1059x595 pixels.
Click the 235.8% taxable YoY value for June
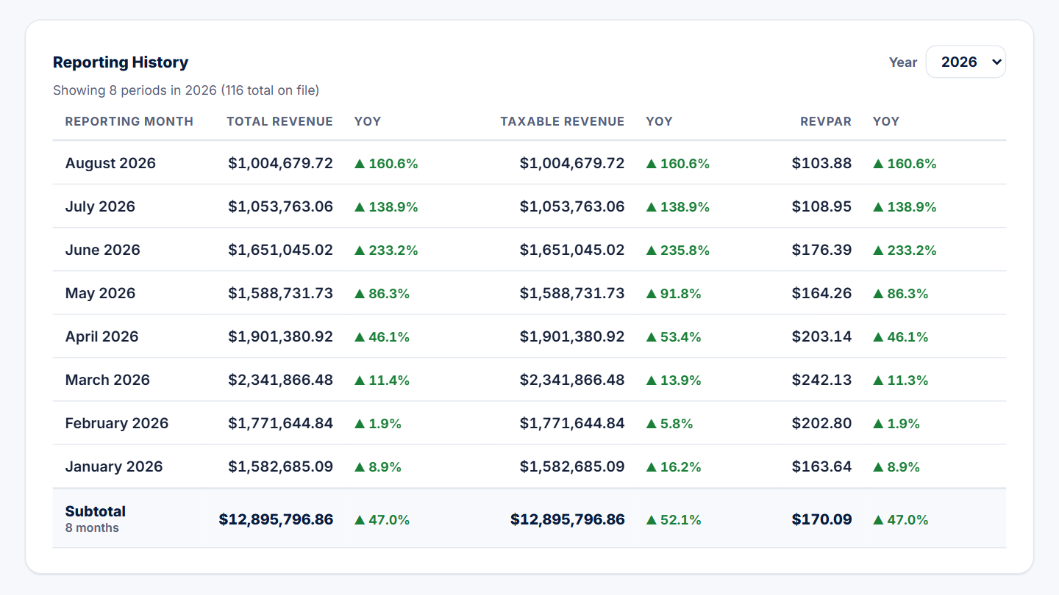(x=678, y=250)
